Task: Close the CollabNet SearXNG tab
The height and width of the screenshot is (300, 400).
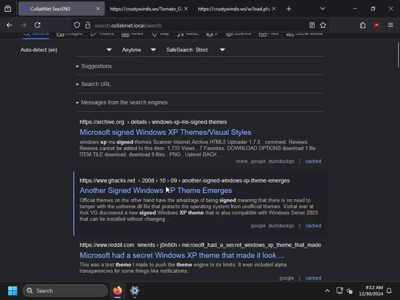Action: pos(98,9)
